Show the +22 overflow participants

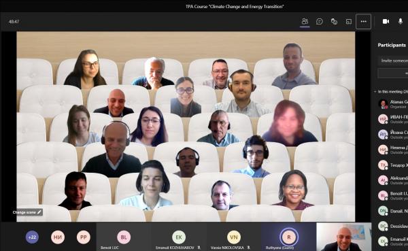[x=32, y=237]
